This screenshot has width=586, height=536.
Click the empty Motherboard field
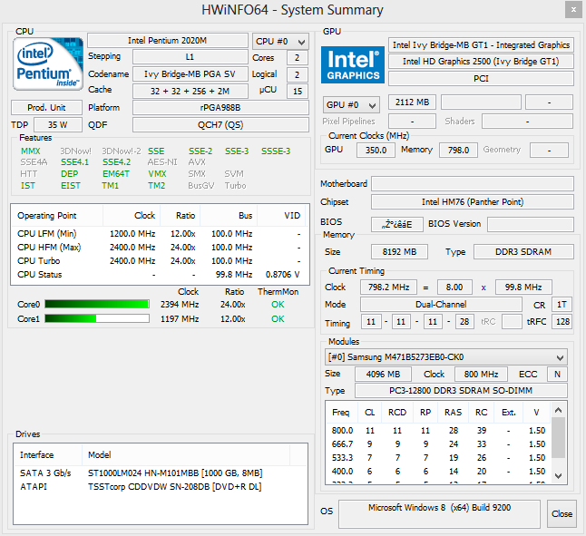tap(473, 184)
